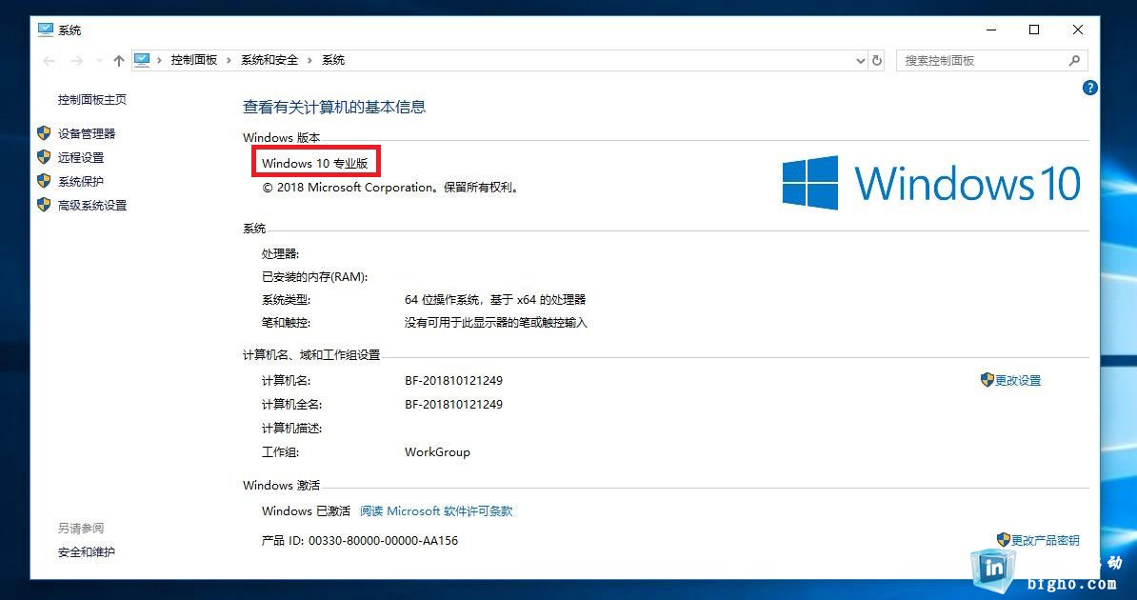
Task: Click the product ID 00330-80000-00000-AA156
Action: [x=384, y=541]
